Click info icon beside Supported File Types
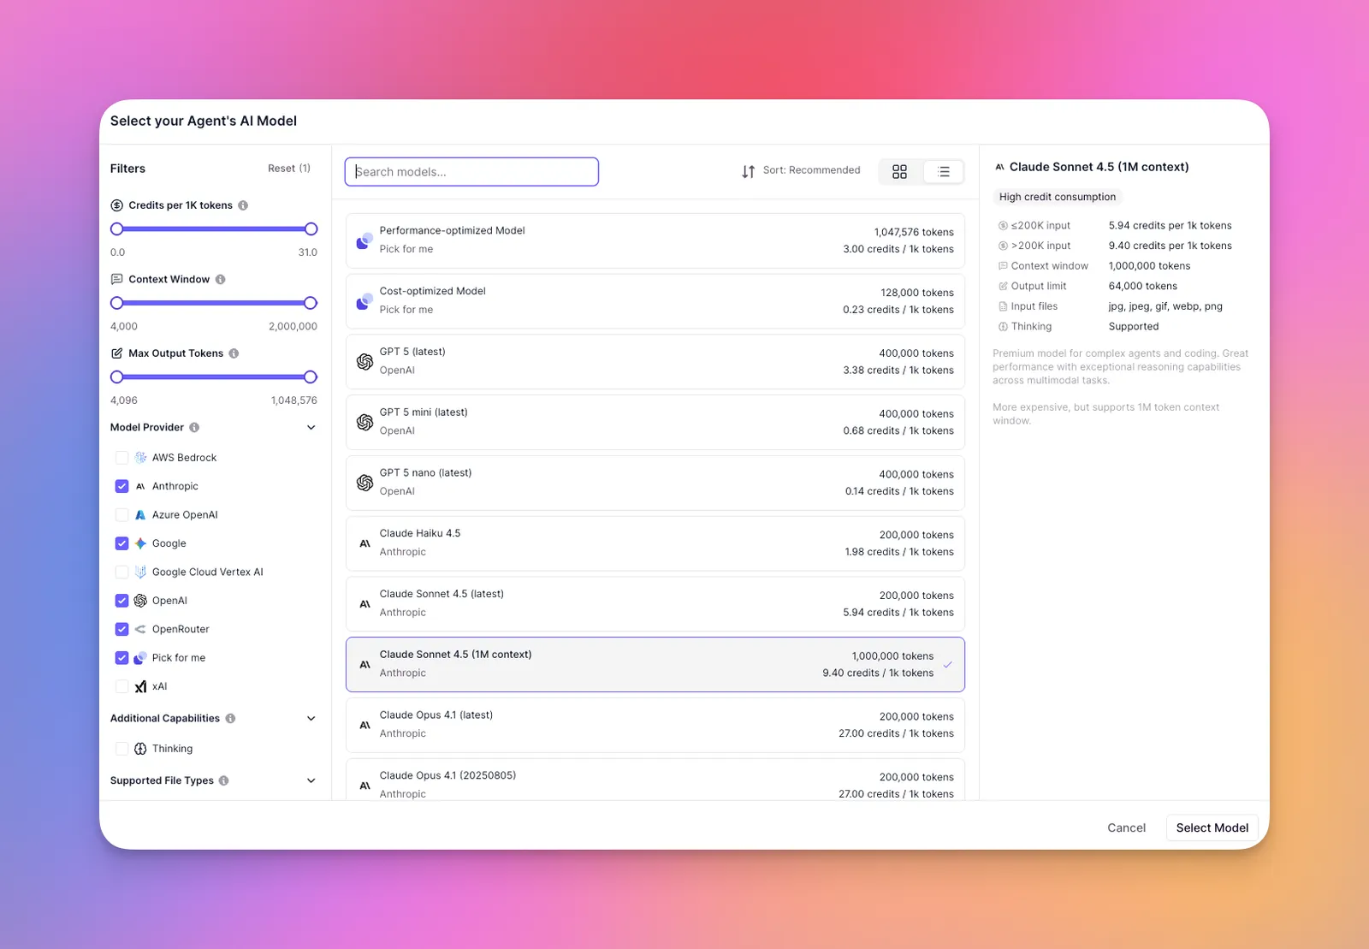This screenshot has height=949, width=1369. (223, 780)
